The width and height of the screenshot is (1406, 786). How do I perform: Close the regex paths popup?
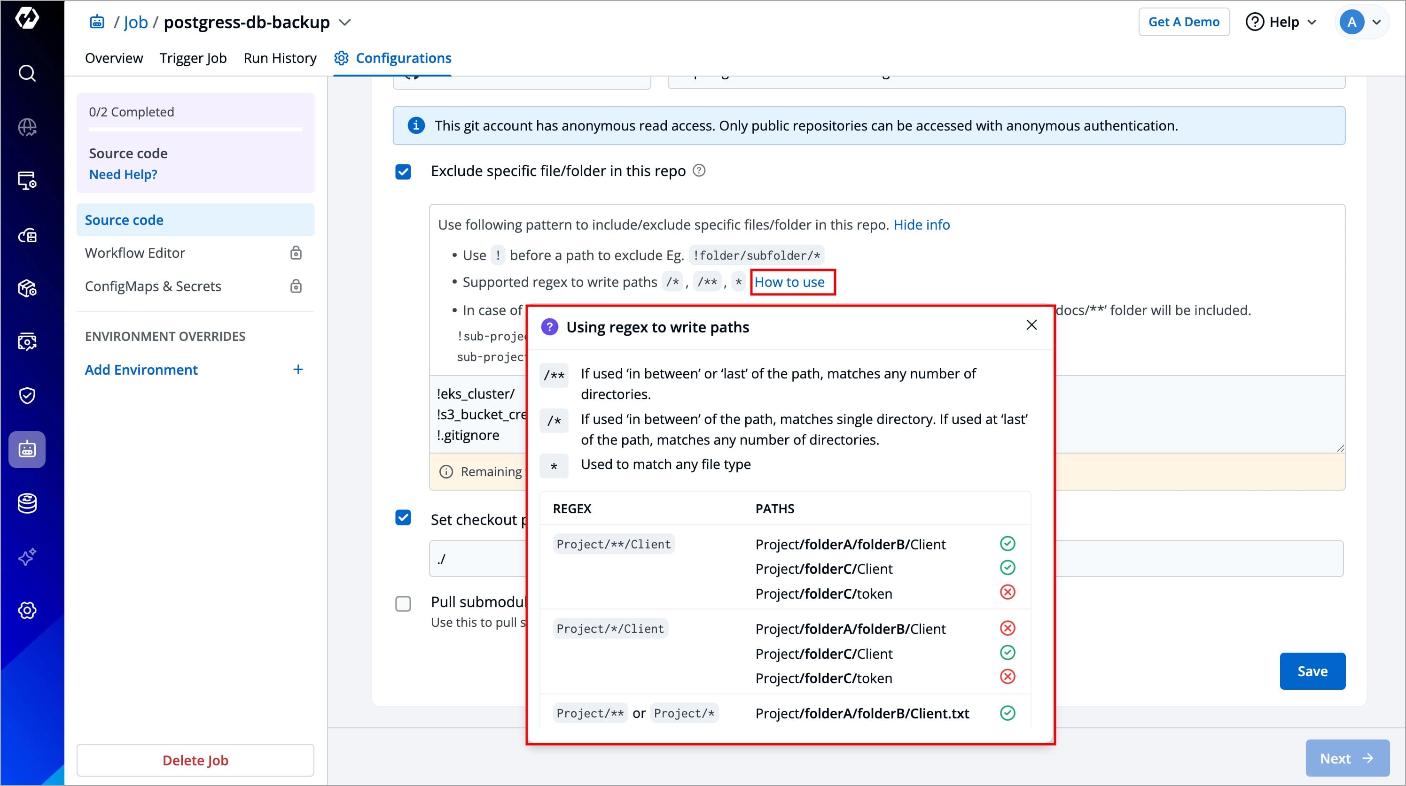[1031, 326]
